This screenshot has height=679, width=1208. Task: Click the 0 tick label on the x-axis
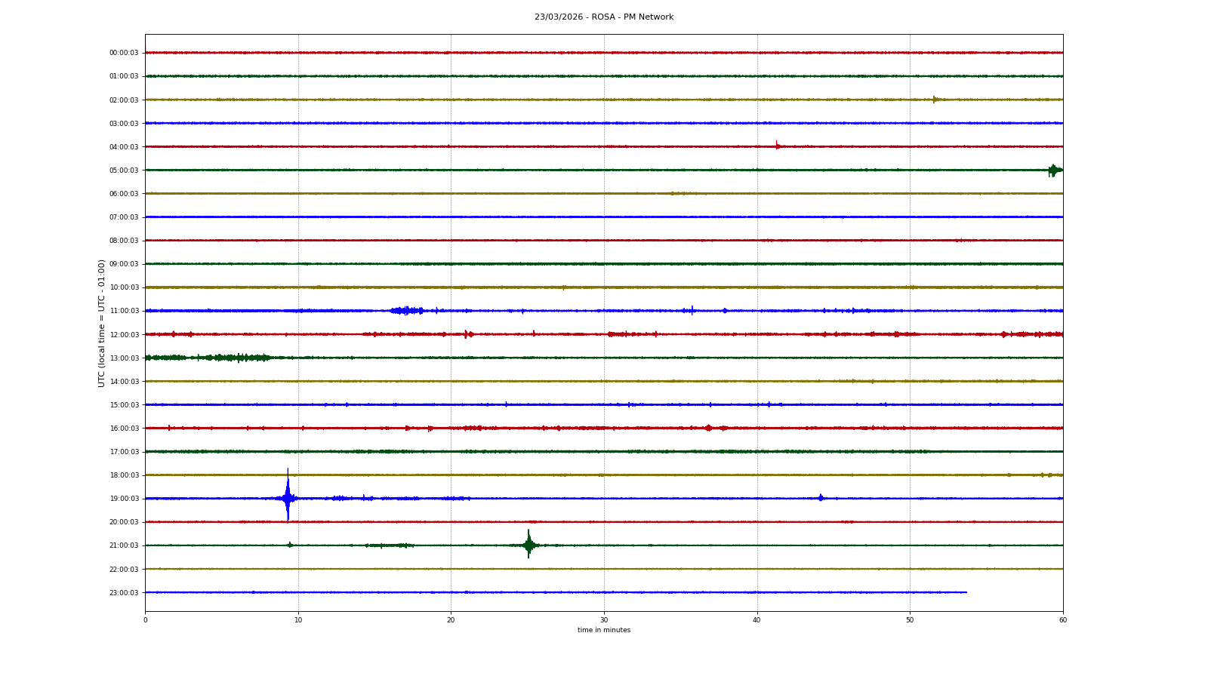click(146, 620)
